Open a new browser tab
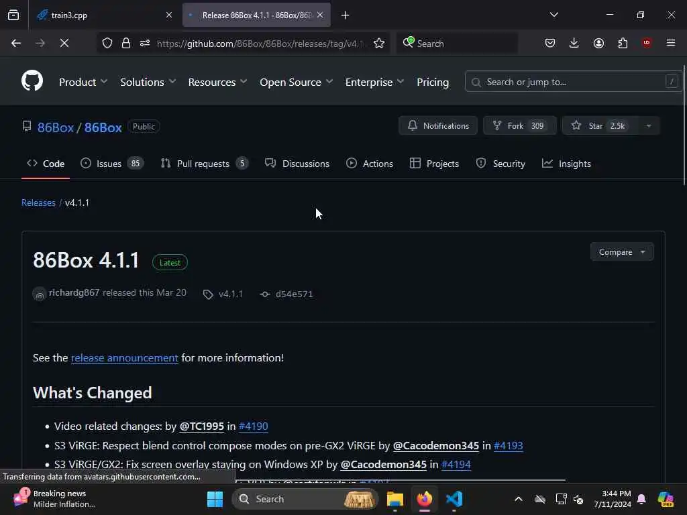The height and width of the screenshot is (515, 687). 346,15
